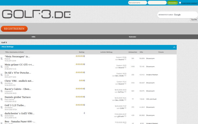Image resolution: width=198 pixels, height=124 pixels.
Task: Click the Rating column header
Action: click(82, 52)
